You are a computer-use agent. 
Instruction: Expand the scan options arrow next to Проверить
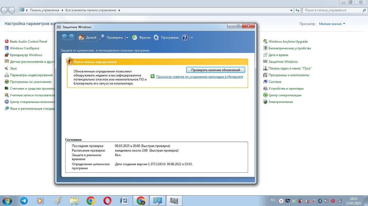click(127, 38)
